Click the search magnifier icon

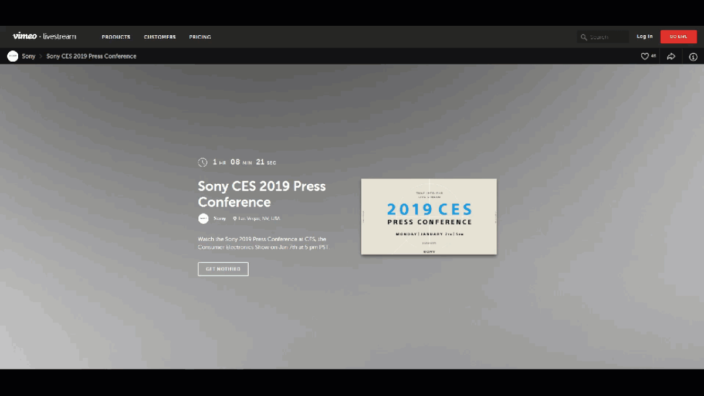[584, 37]
